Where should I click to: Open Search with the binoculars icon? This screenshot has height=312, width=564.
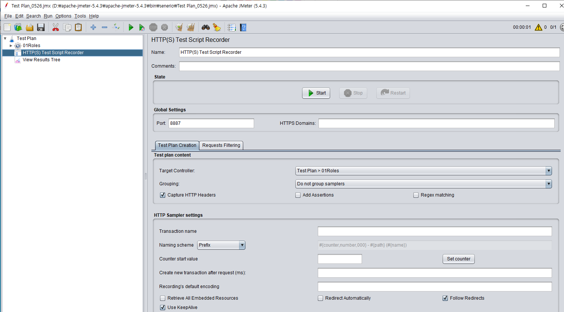pyautogui.click(x=206, y=27)
